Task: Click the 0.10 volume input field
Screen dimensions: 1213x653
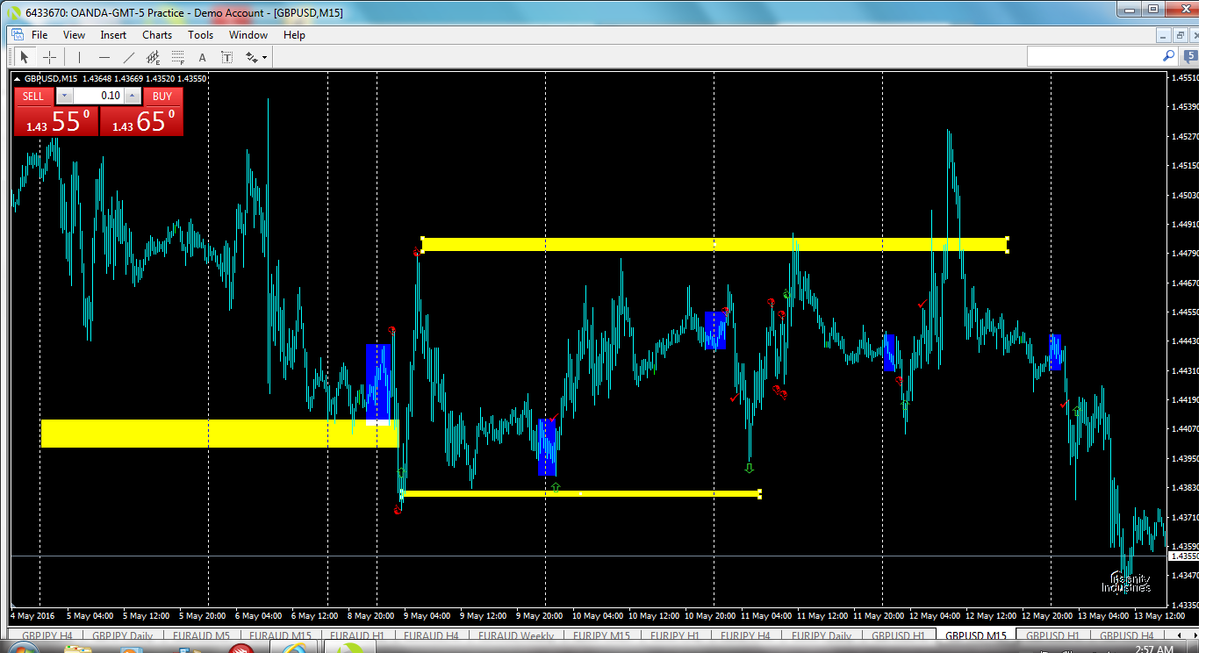Action: tap(98, 96)
